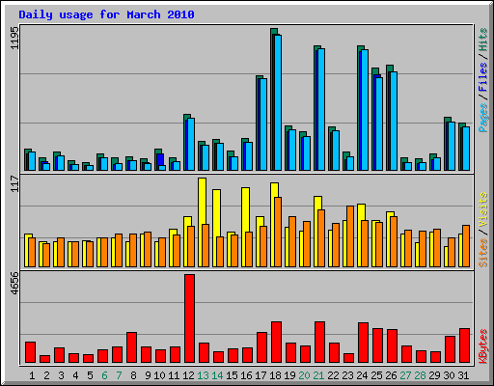Screen dimensions: 494x386
Task: Click the cyan "Pages" legend label
Action: click(483, 118)
